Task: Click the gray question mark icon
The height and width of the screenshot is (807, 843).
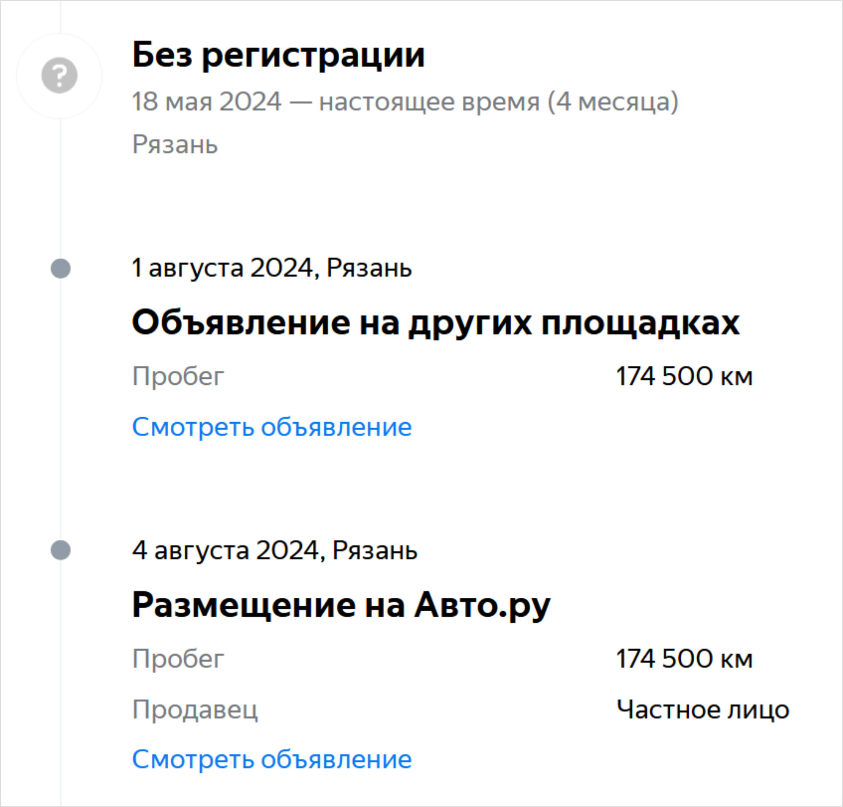Action: coord(59,75)
